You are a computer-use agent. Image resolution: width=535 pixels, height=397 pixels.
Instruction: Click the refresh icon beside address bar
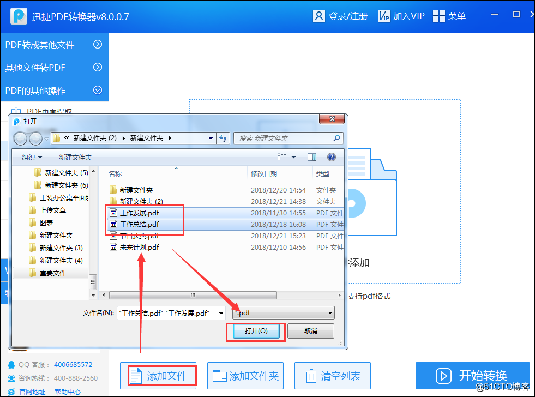pyautogui.click(x=223, y=138)
